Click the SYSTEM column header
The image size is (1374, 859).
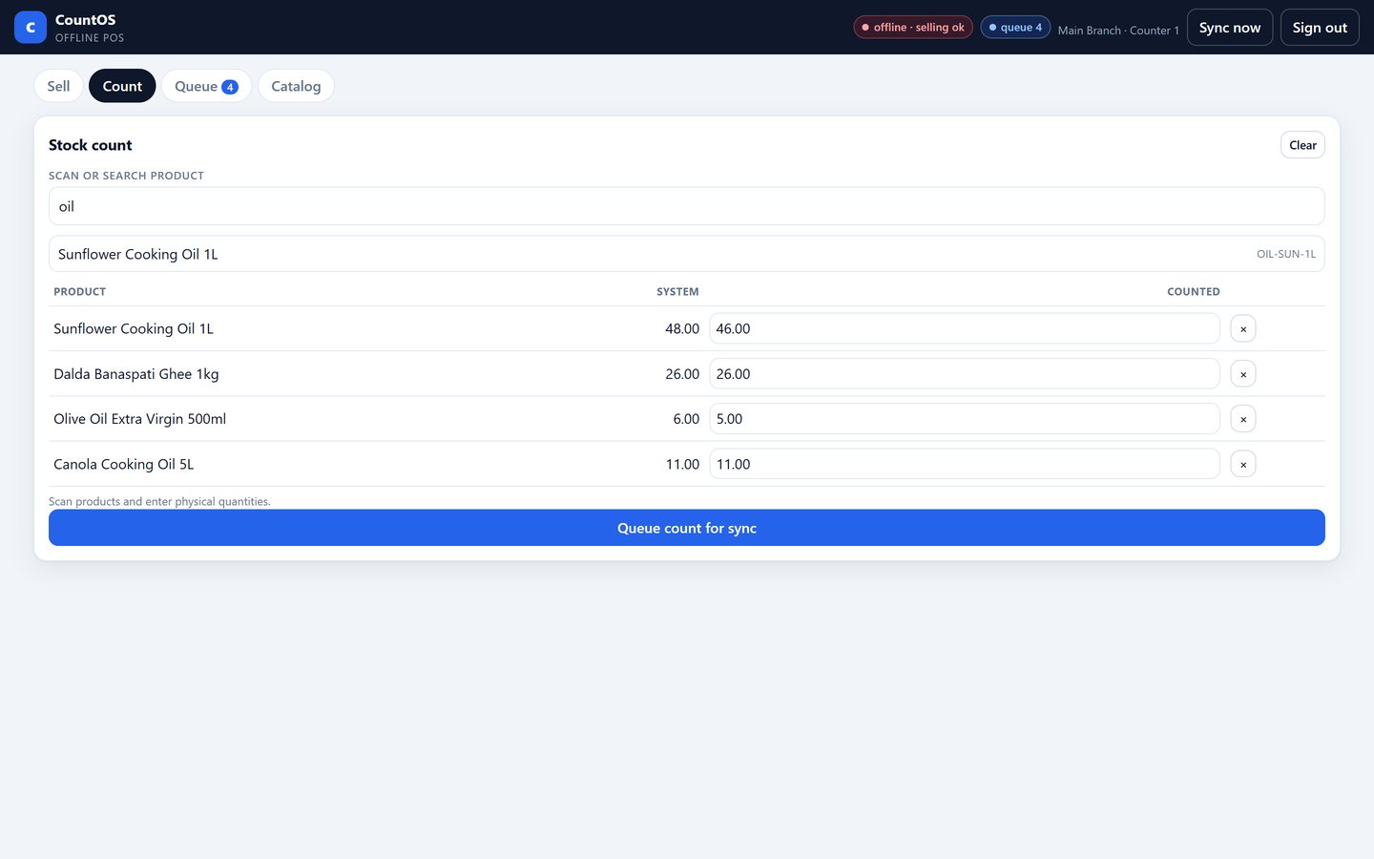coord(677,292)
